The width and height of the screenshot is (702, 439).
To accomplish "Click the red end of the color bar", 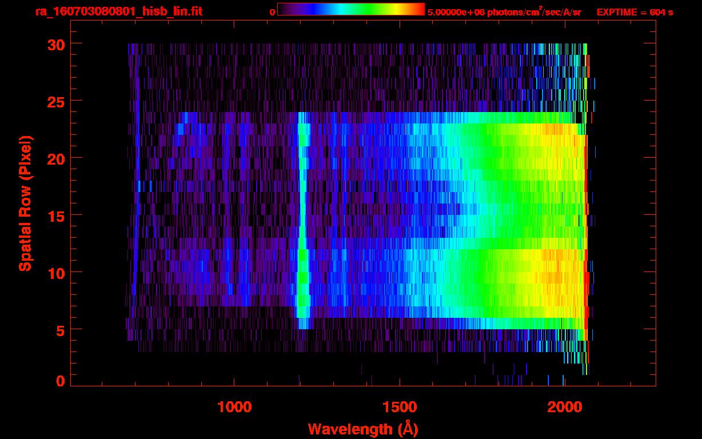I will [x=420, y=10].
